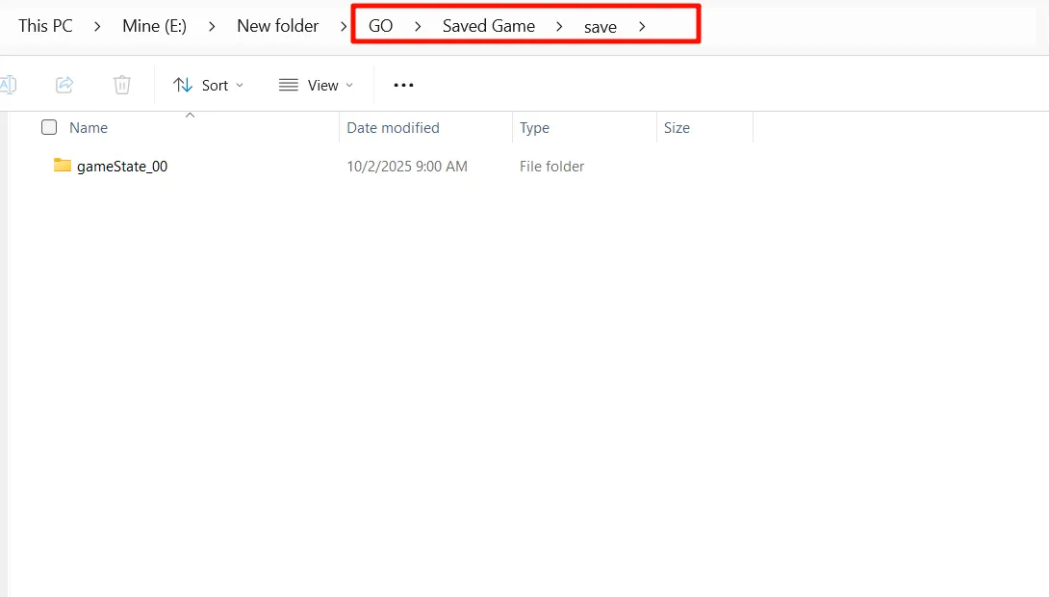Open the GO folder breadcrumb
The height and width of the screenshot is (597, 1049).
[x=380, y=26]
